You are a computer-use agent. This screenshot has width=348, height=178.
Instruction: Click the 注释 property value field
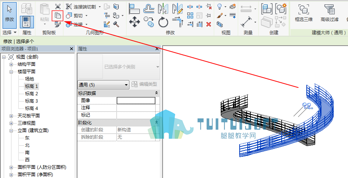[x=136, y=108]
